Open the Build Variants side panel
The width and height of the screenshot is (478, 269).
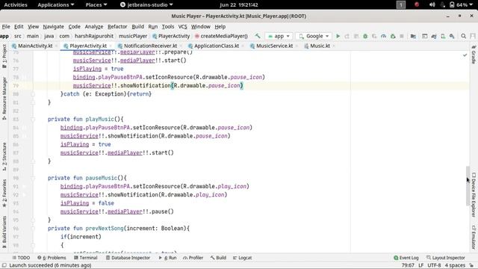click(x=4, y=232)
